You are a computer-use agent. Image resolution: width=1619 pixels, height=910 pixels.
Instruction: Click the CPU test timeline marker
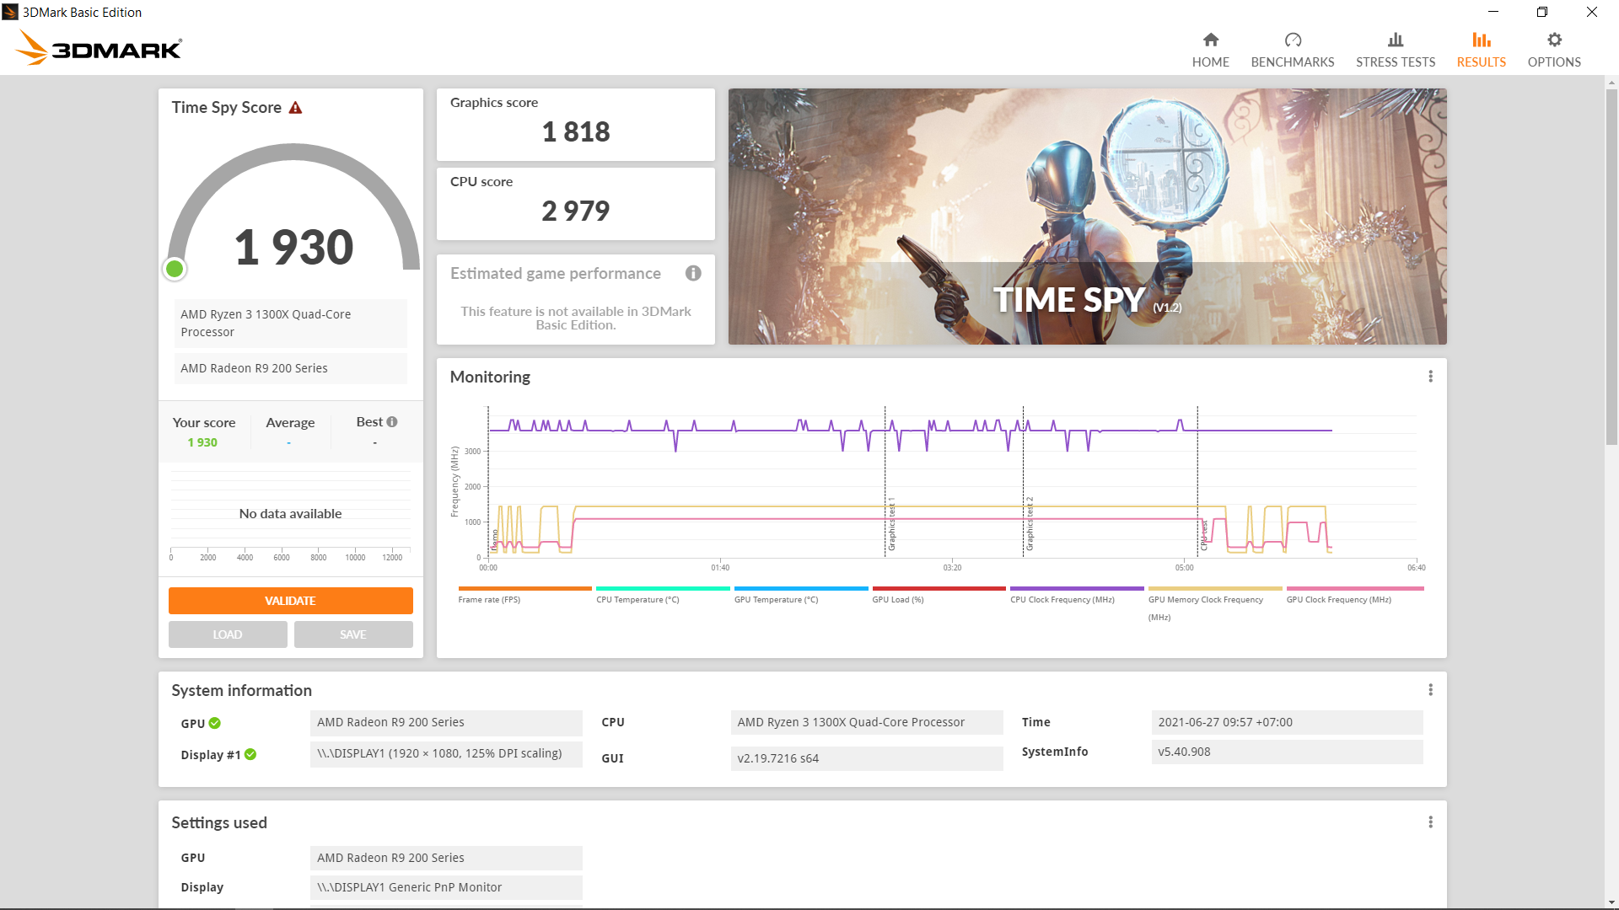coord(1204,535)
